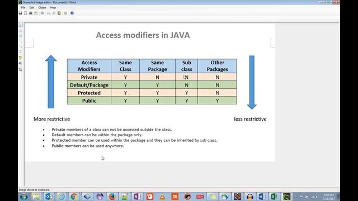Click the blue Help question-mark icon
358x201 pixels.
click(x=72, y=13)
